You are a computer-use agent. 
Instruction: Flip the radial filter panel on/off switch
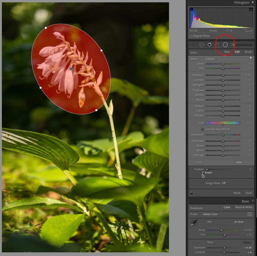(x=191, y=193)
